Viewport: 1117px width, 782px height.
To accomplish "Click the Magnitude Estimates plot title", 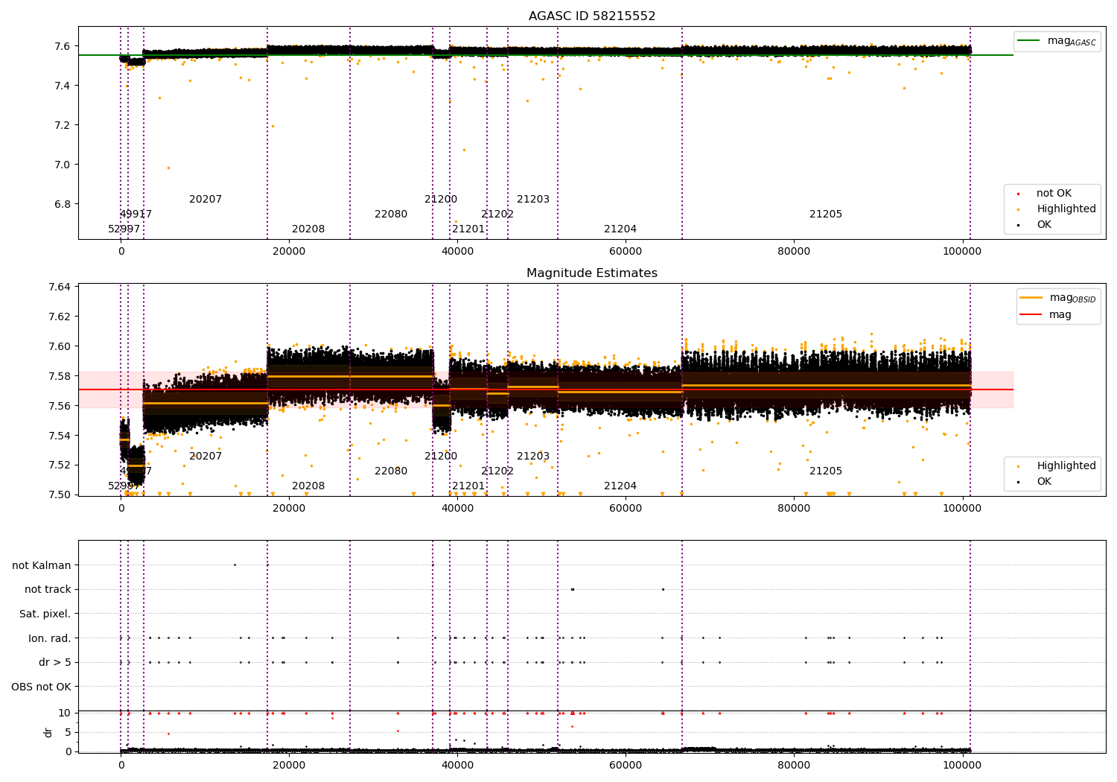I will [x=592, y=273].
